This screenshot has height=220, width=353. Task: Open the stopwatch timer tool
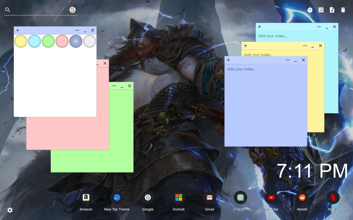click(x=310, y=10)
